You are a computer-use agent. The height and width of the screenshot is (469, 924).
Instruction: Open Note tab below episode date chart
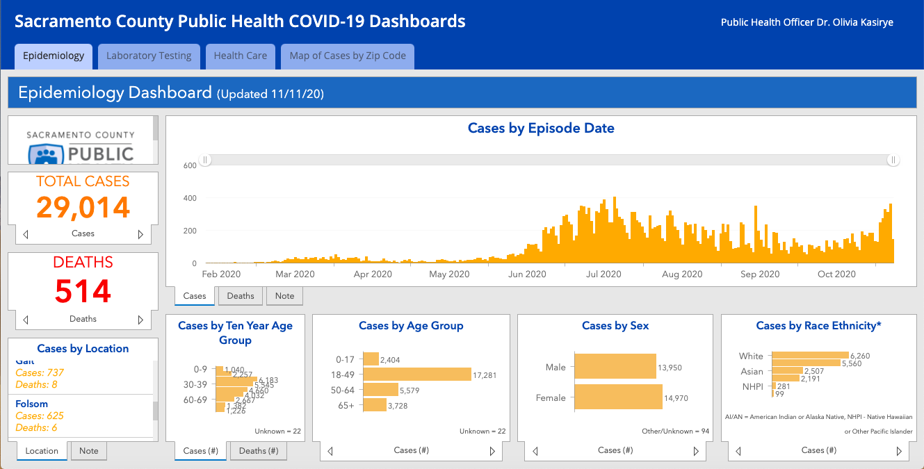[x=284, y=296]
